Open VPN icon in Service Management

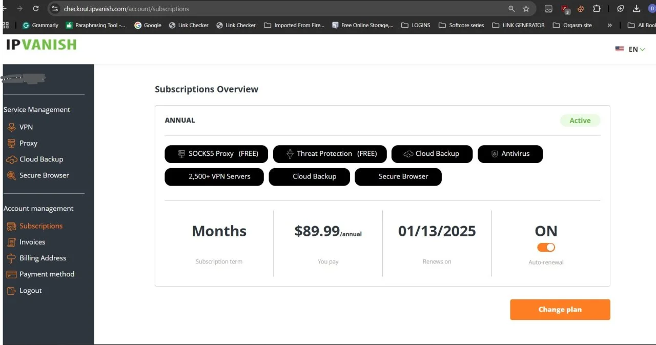click(11, 127)
